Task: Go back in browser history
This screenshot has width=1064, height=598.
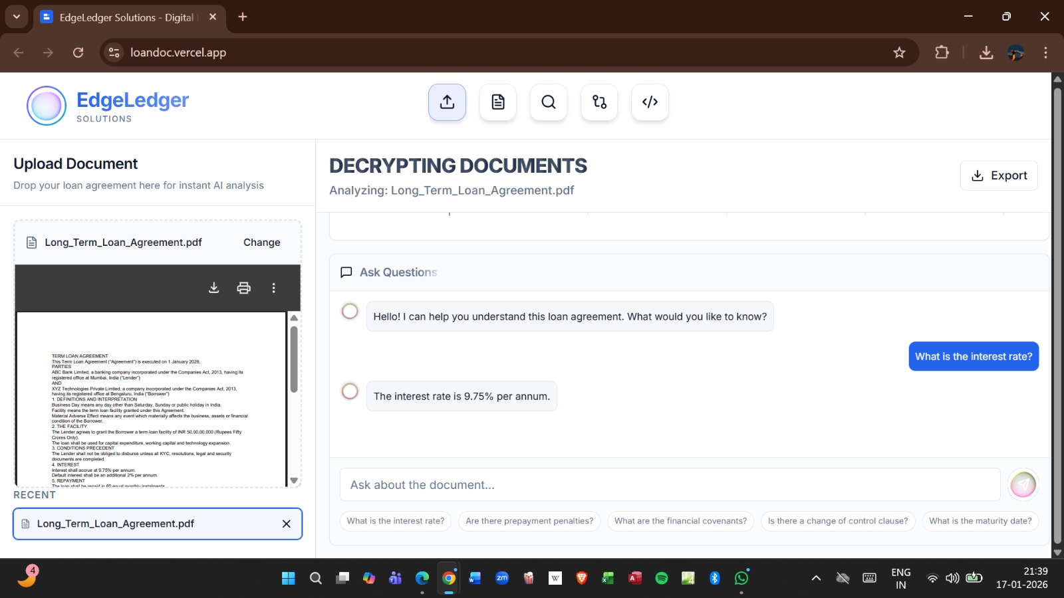Action: [18, 52]
